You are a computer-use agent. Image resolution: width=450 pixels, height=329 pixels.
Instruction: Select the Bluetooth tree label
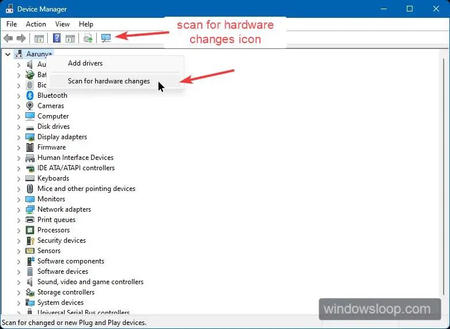point(52,95)
